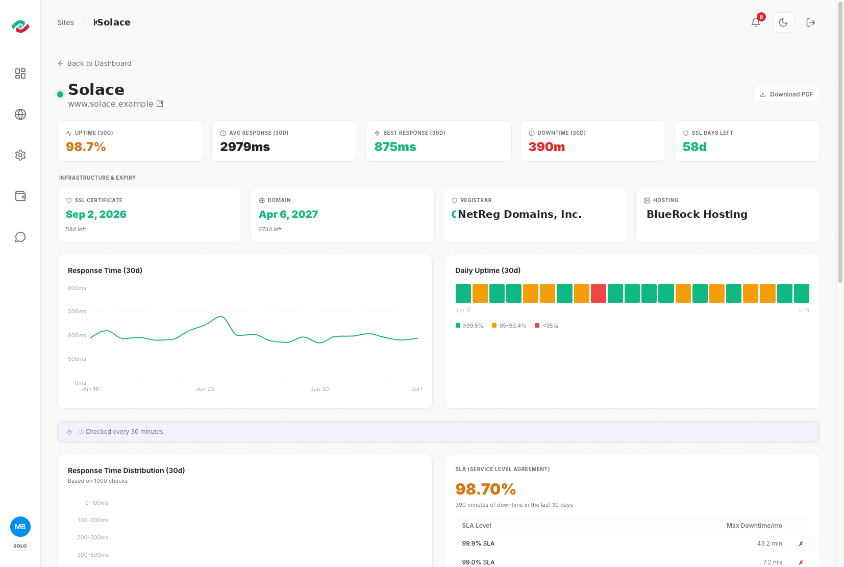The height and width of the screenshot is (567, 844).
Task: Select the red bar in Daily Uptime
Action: 599,293
